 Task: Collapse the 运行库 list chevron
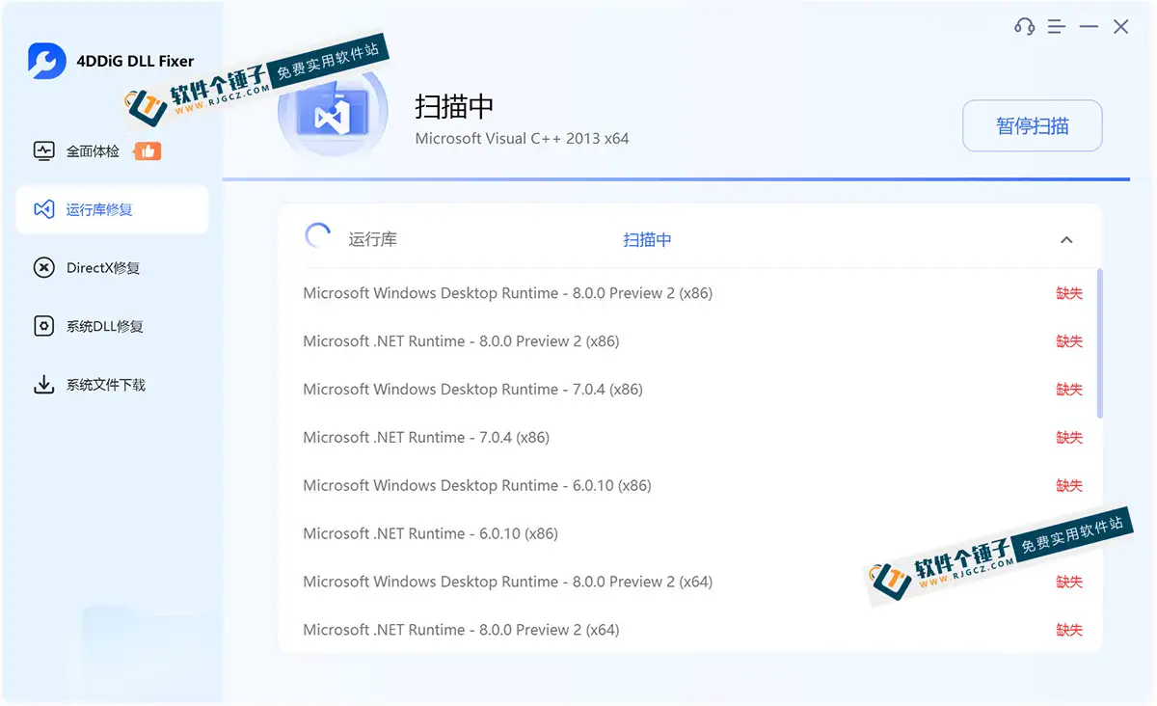pyautogui.click(x=1066, y=240)
